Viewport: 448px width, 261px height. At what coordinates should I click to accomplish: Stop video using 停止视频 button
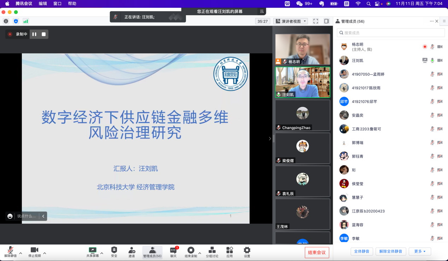tap(34, 250)
